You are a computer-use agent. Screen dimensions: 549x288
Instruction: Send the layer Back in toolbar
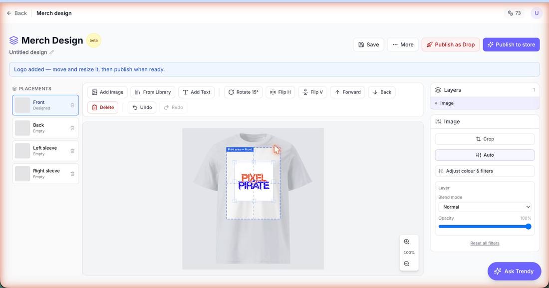tap(382, 92)
